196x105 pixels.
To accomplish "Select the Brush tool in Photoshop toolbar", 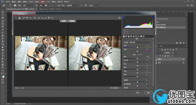I will pyautogui.click(x=3, y=33).
